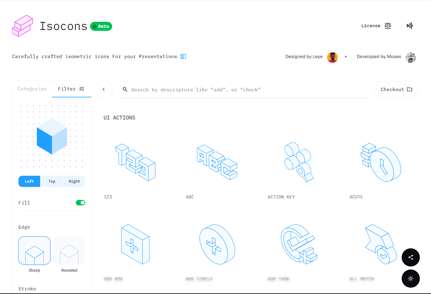Pick the Action Key icon

tap(299, 162)
